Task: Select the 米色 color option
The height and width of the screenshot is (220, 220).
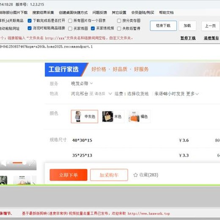Action: pos(113,116)
